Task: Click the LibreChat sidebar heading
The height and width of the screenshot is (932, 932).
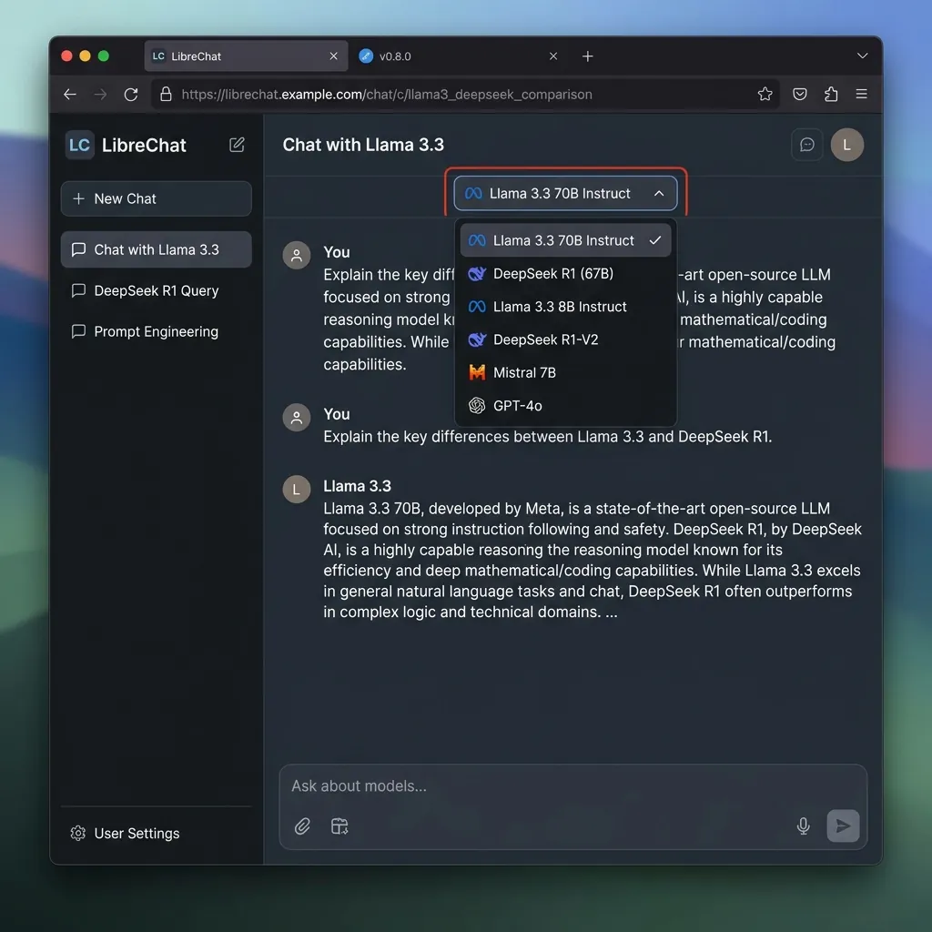Action: point(144,145)
